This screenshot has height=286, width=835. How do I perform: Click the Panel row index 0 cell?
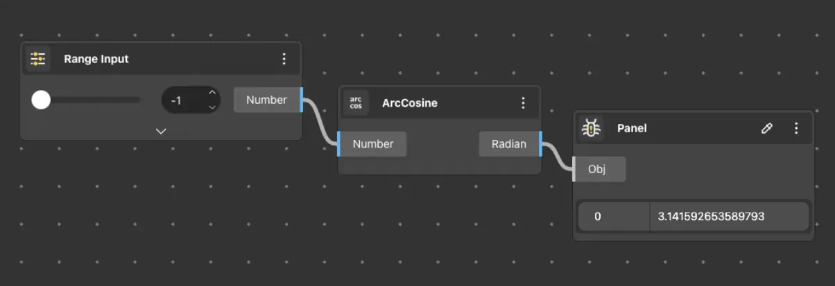pos(614,216)
